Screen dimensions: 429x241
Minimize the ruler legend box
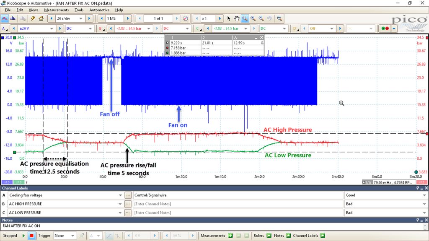[256, 38]
